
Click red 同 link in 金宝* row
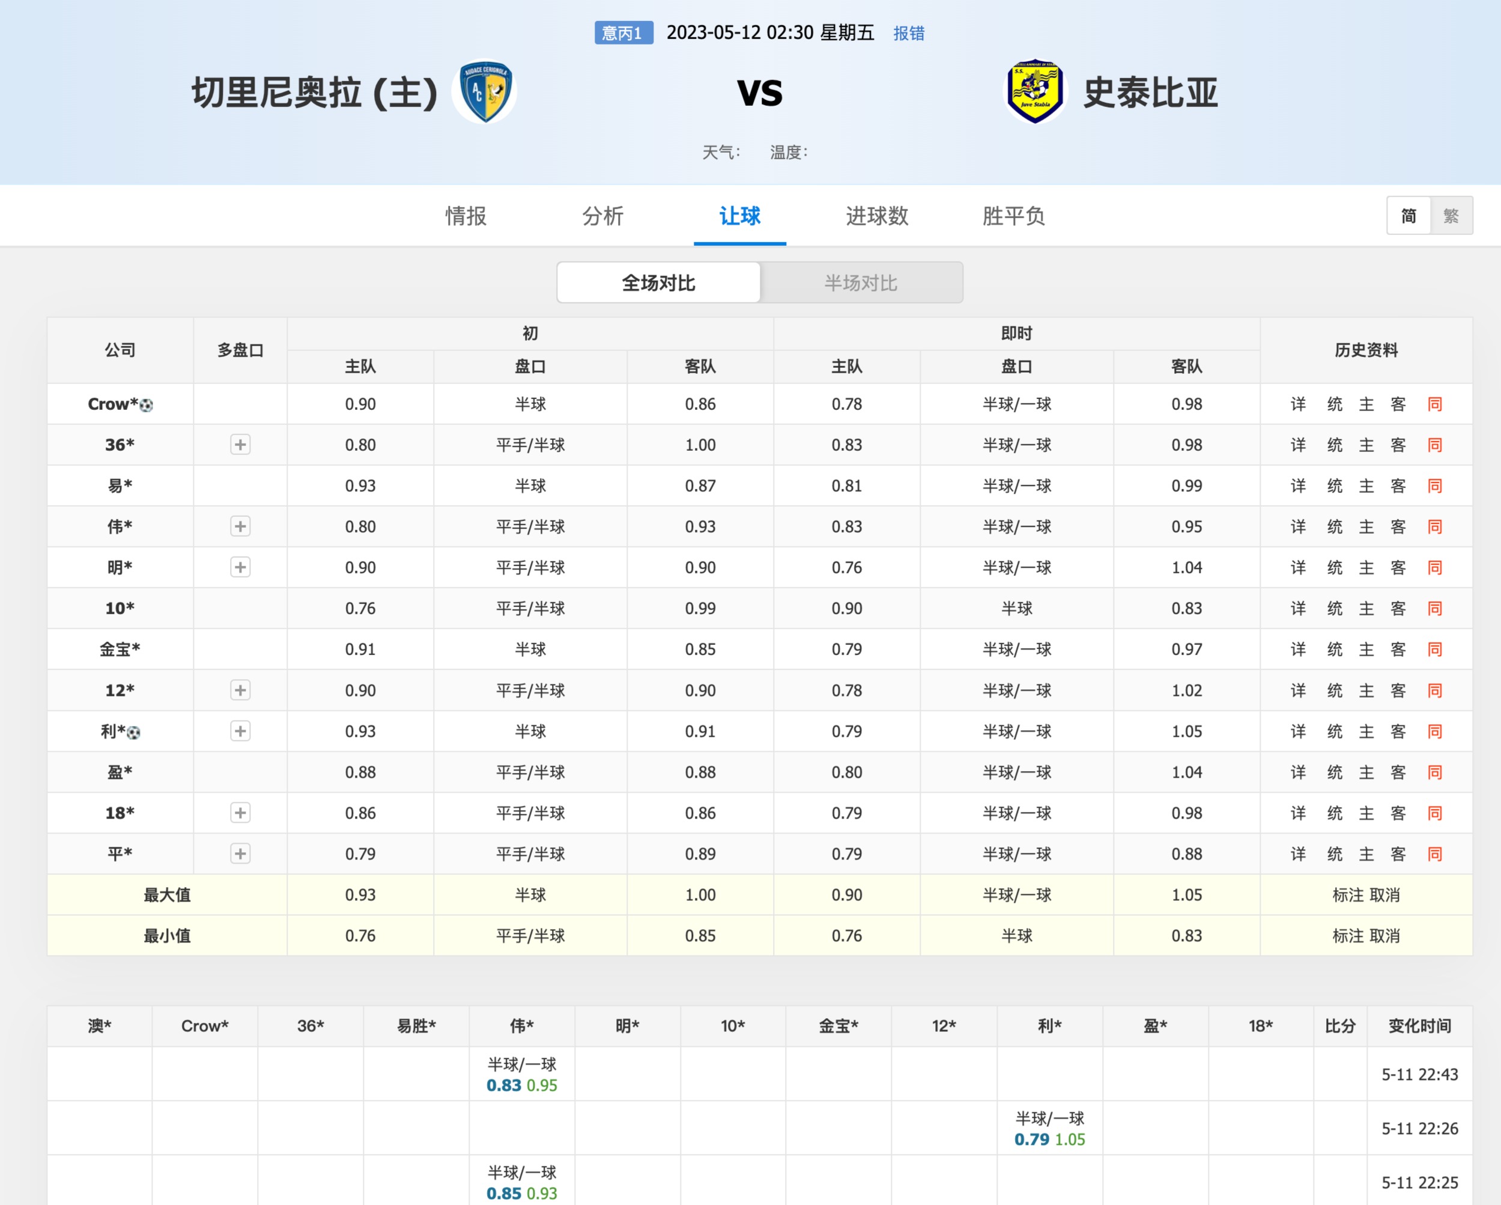coord(1435,649)
